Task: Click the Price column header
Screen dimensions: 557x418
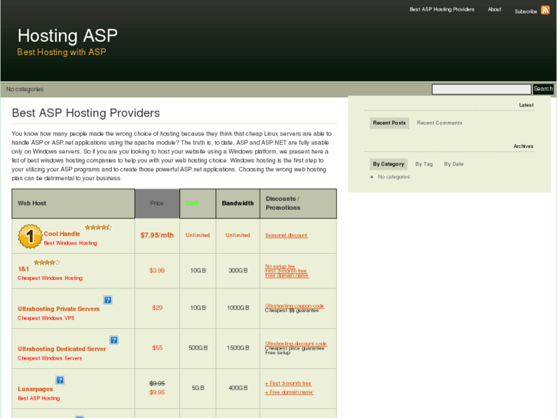Action: (x=157, y=203)
